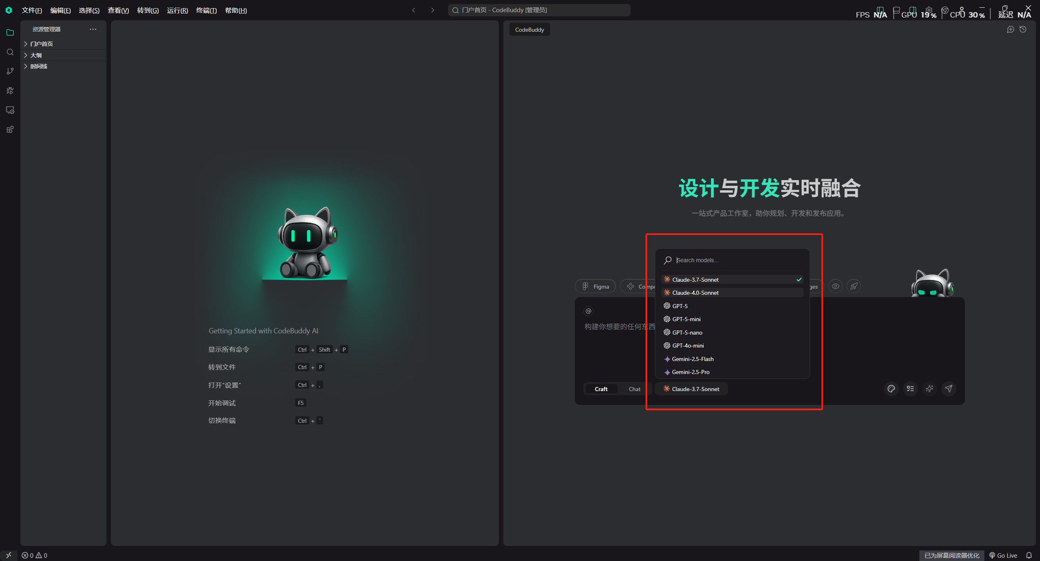Click the palette design icon in the prompt box
Viewport: 1040px width, 561px height.
[x=891, y=389]
